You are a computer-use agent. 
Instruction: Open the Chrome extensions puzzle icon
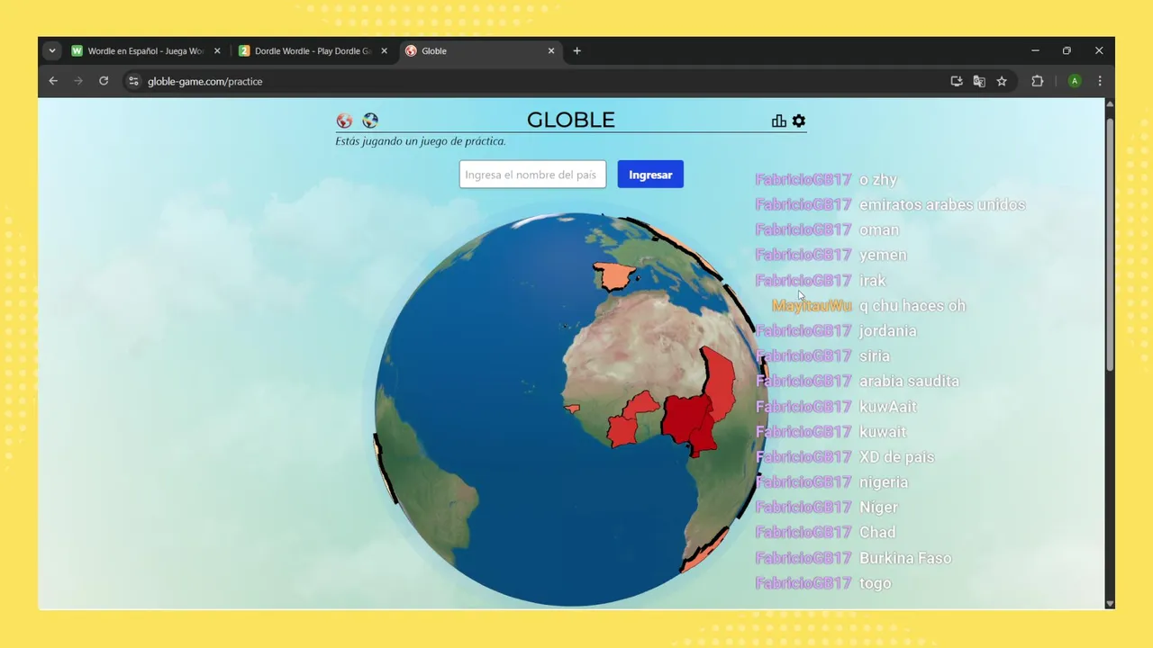[x=1037, y=81]
